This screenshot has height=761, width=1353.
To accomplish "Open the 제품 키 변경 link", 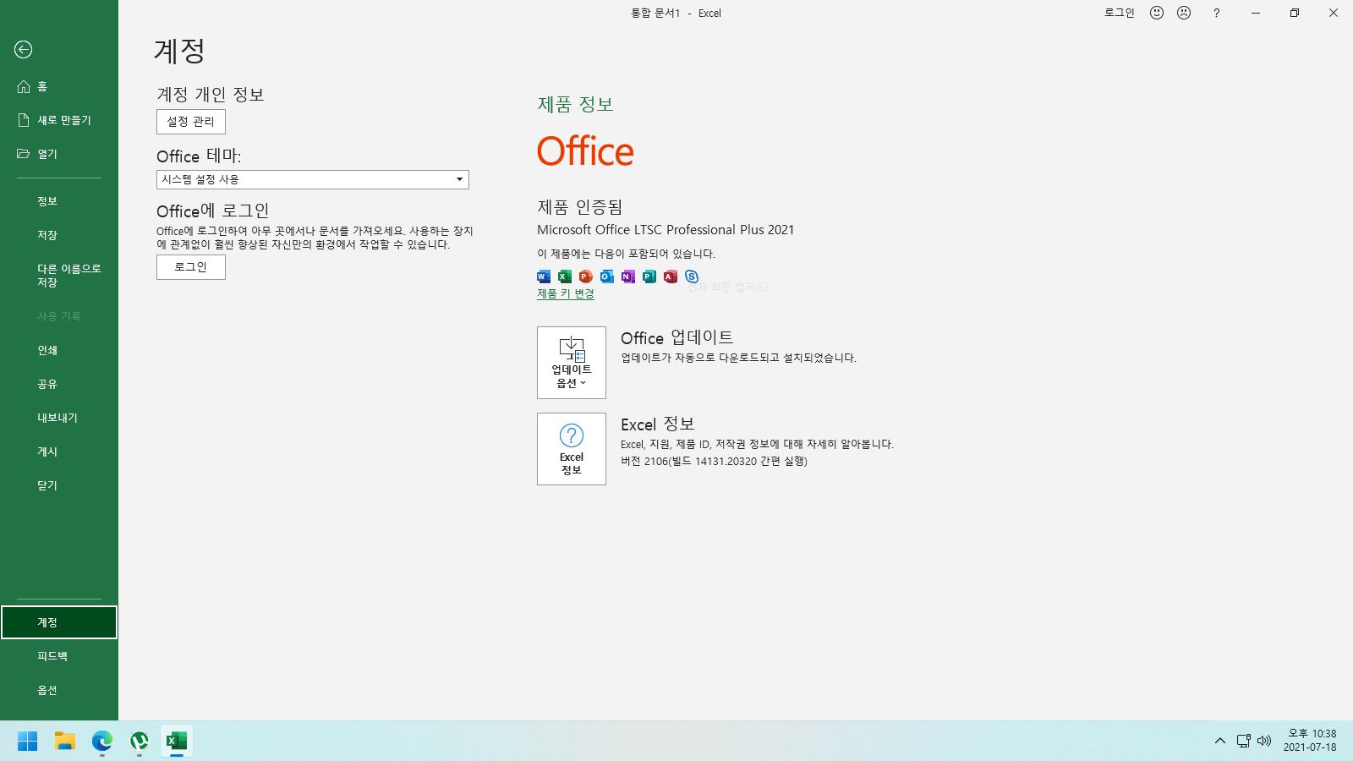I will click(x=566, y=294).
